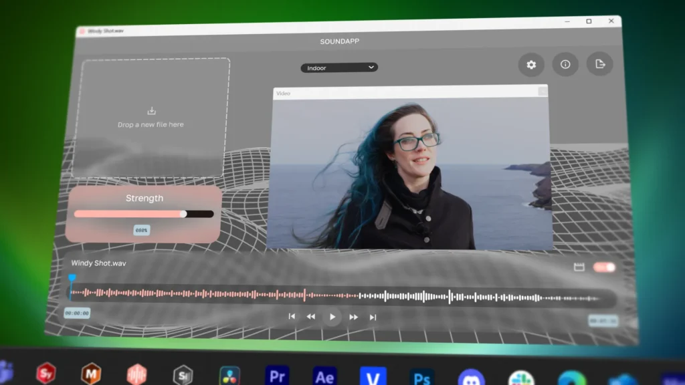Click the Video panel label
This screenshot has height=385, width=685.
coord(284,93)
